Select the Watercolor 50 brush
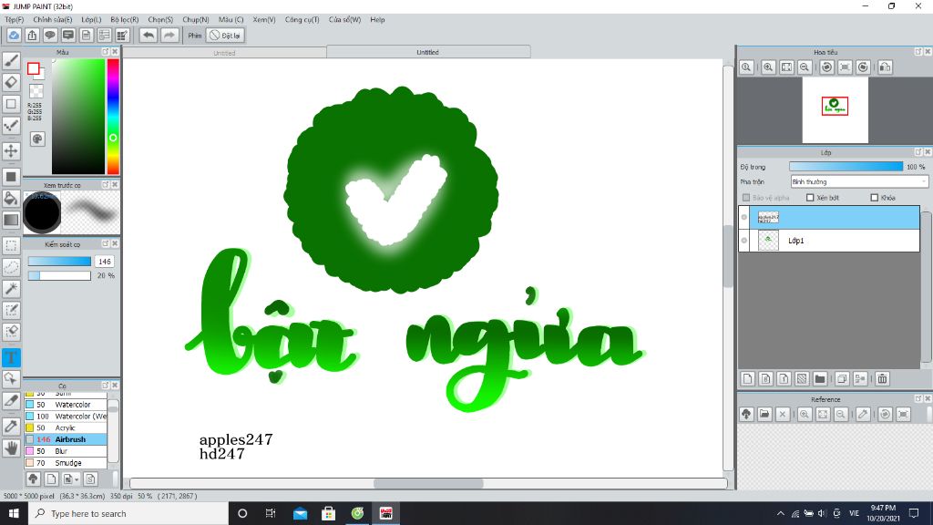The height and width of the screenshot is (525, 933). [66, 404]
